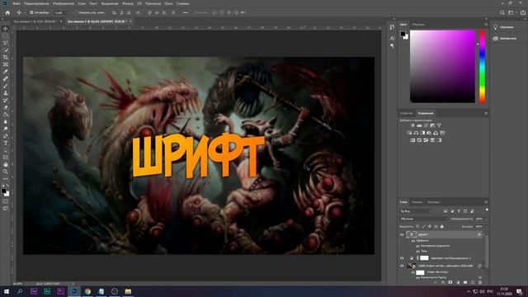Viewport: 528px width, 297px height.
Task: Select the Zoom tool
Action: 6,172
